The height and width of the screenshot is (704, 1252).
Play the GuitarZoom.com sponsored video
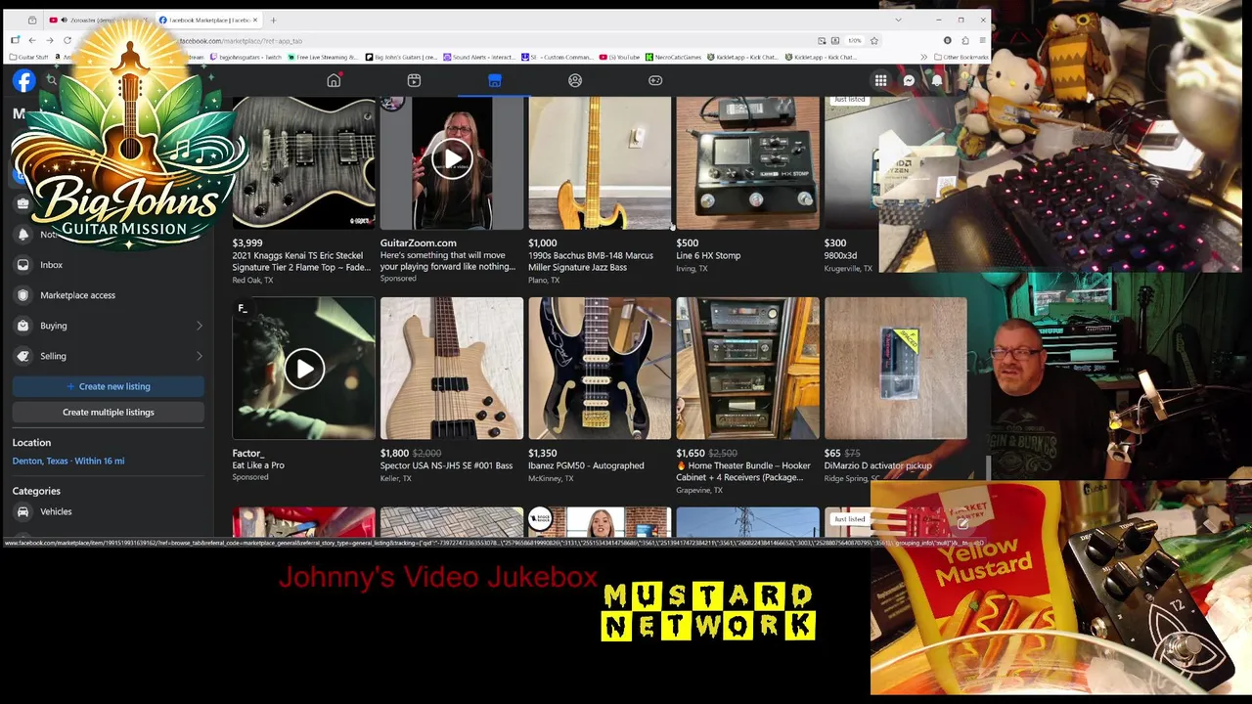point(452,159)
